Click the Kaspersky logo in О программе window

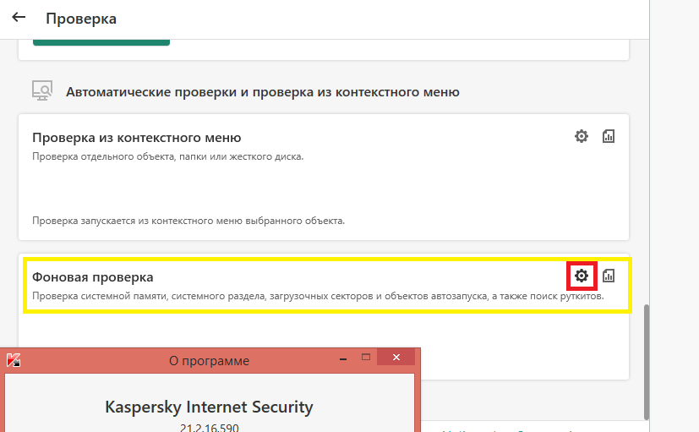pyautogui.click(x=14, y=360)
